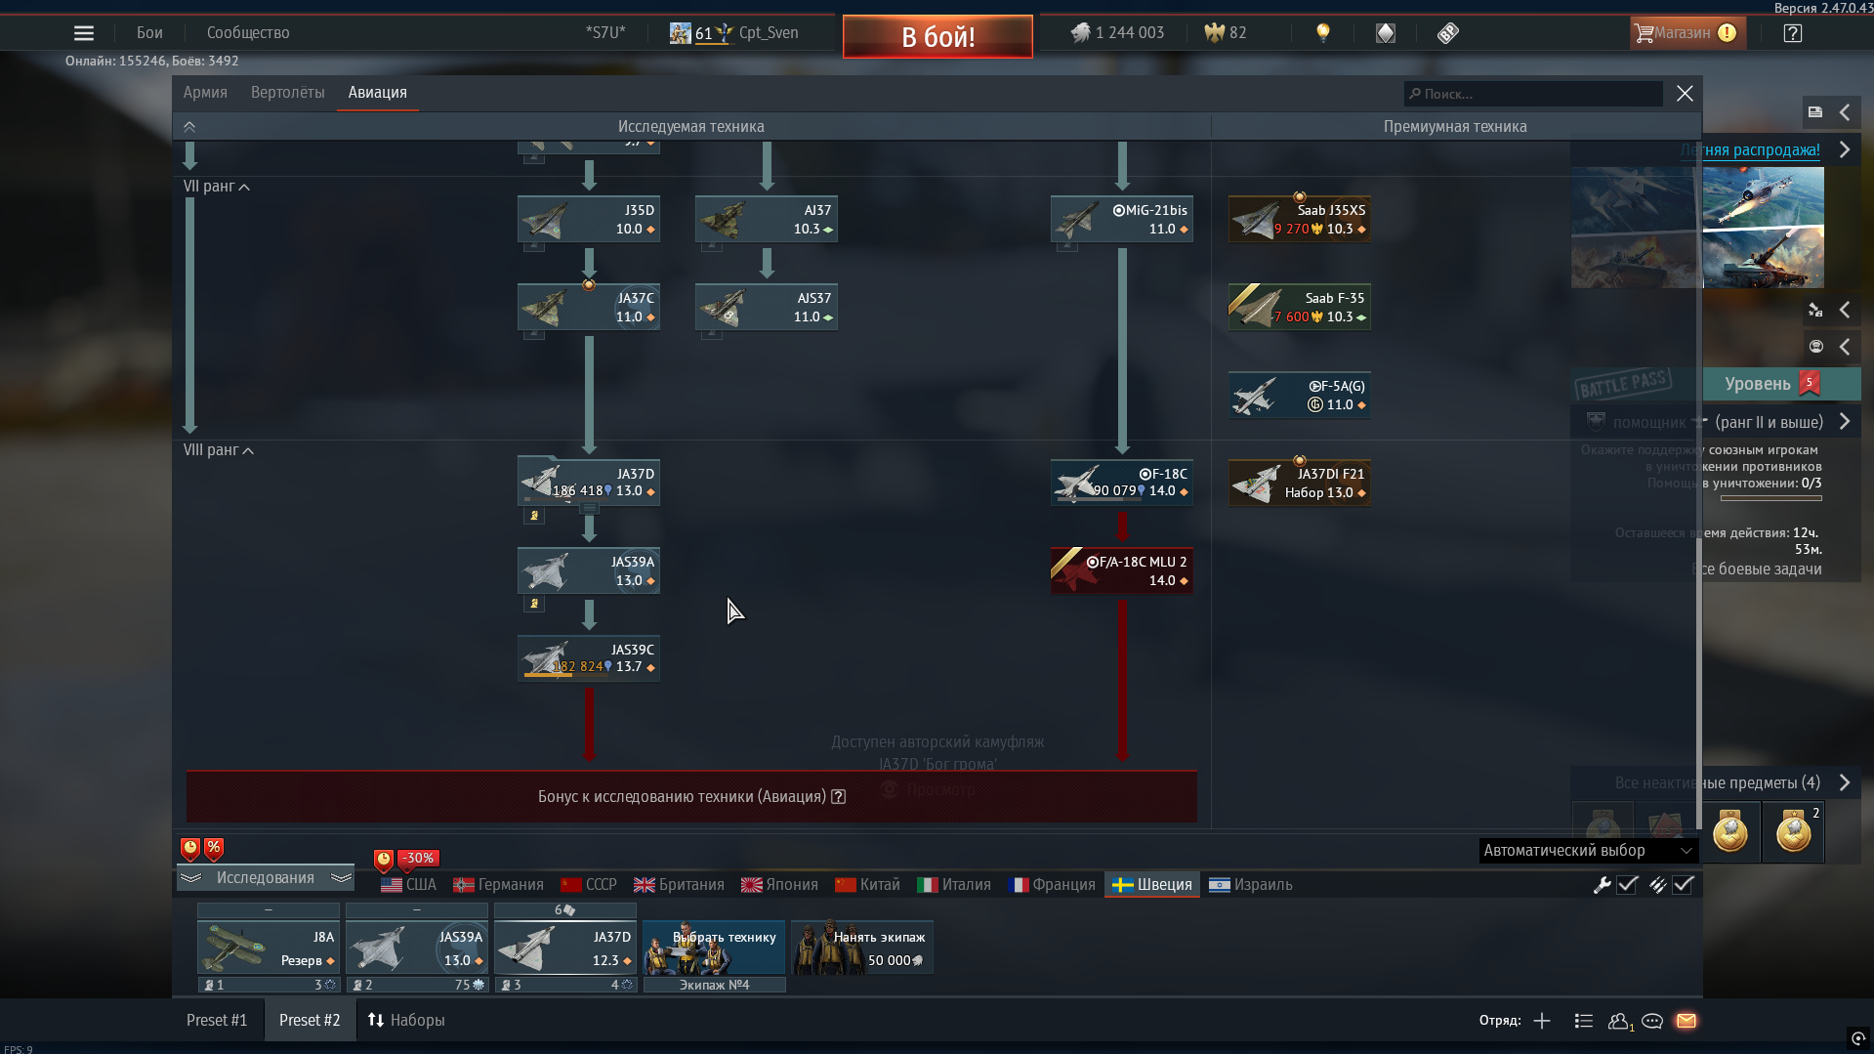Select the AJS37 aircraft
The width and height of the screenshot is (1874, 1054).
pyautogui.click(x=767, y=307)
